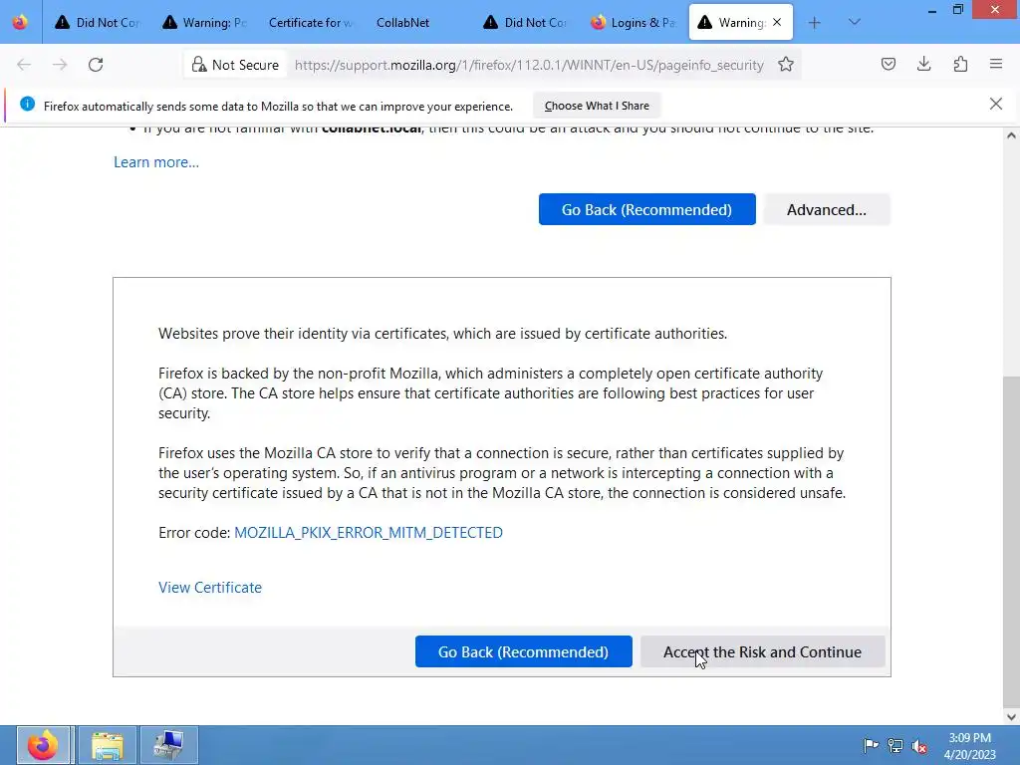Open the 'View Certificate' link
The image size is (1020, 765).
(210, 588)
